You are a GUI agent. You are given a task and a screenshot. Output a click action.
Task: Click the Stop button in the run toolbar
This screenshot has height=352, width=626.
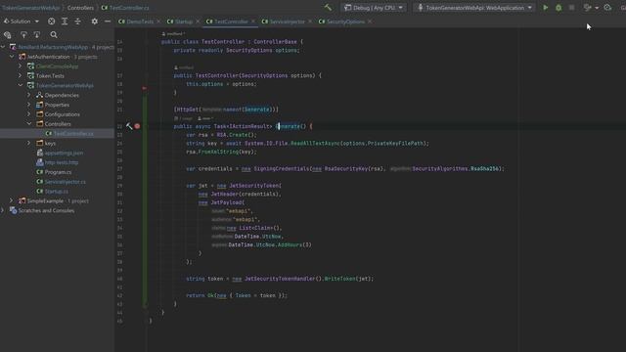571,8
